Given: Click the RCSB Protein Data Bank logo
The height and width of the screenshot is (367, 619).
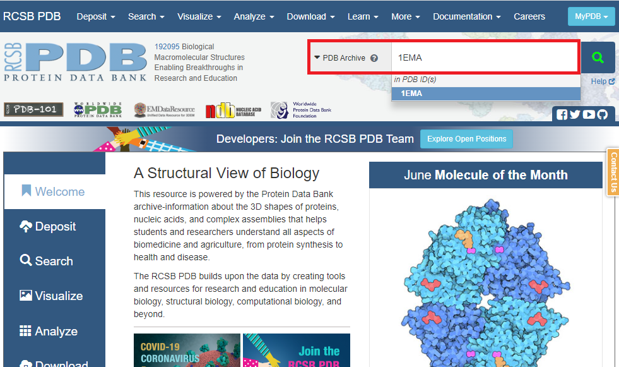Looking at the screenshot, I should (x=75, y=62).
